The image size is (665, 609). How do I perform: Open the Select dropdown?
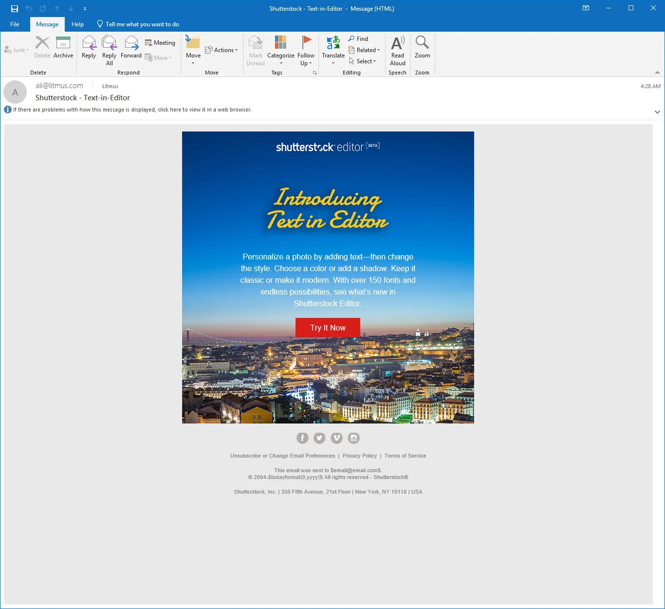click(363, 61)
